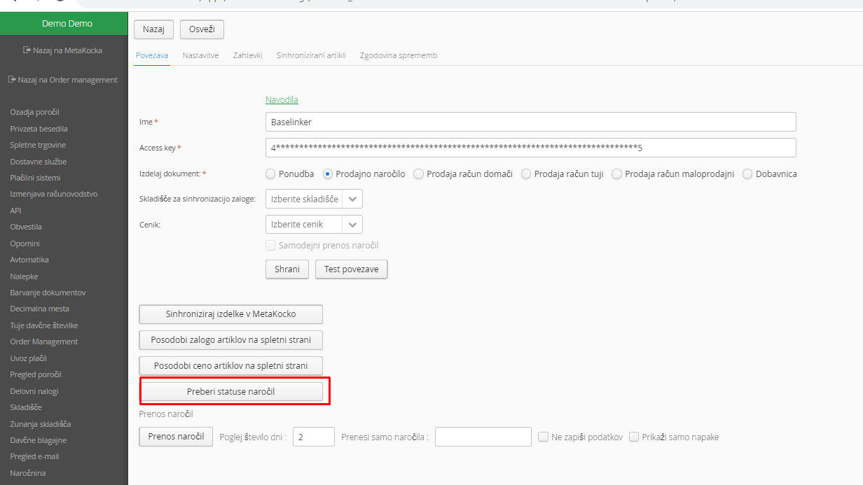
Task: Open the API sidebar item
Action: (x=15, y=211)
